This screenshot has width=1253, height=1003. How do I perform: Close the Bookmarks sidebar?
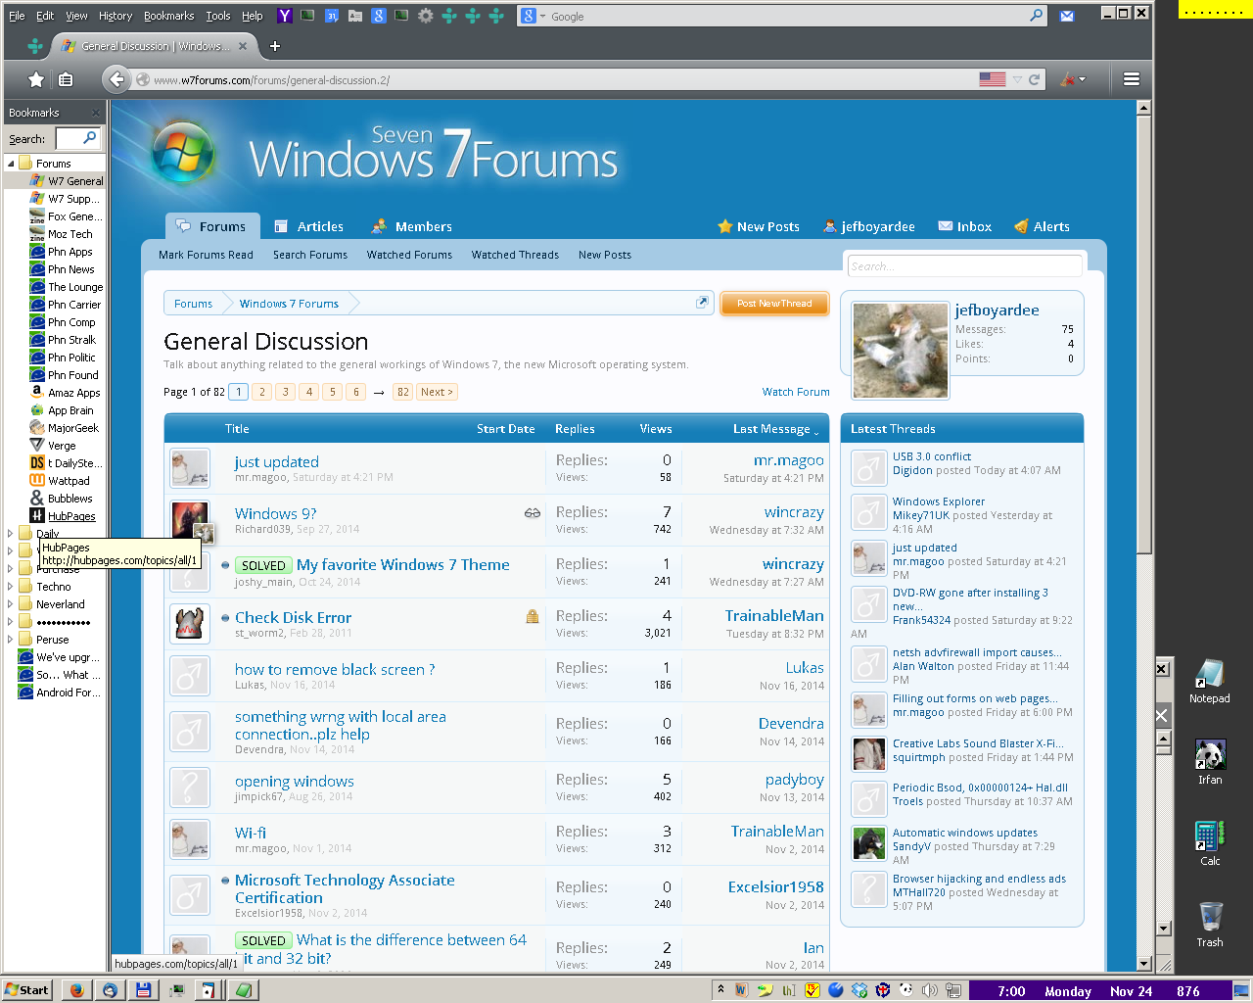[95, 113]
